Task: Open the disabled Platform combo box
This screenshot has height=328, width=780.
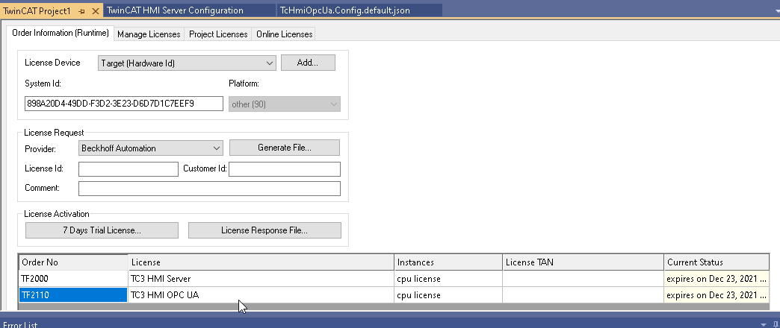Action: point(285,104)
